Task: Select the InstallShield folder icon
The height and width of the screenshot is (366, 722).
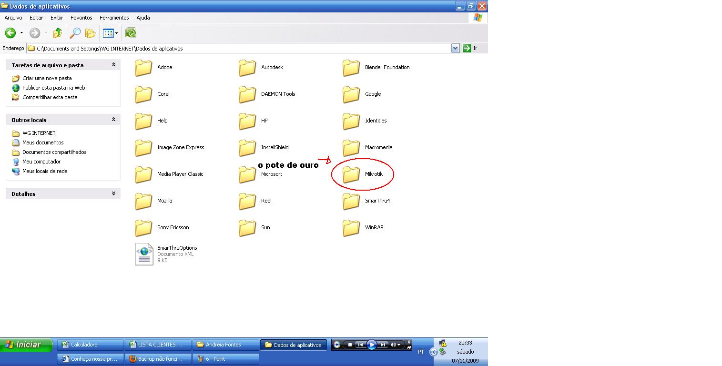Action: (247, 148)
